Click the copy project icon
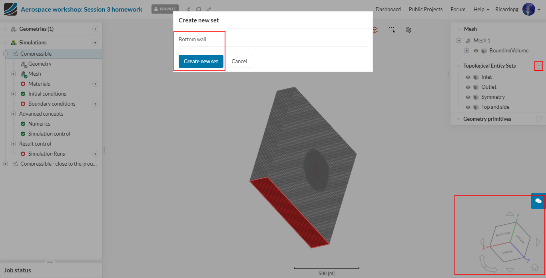546x278 pixels. point(198,9)
